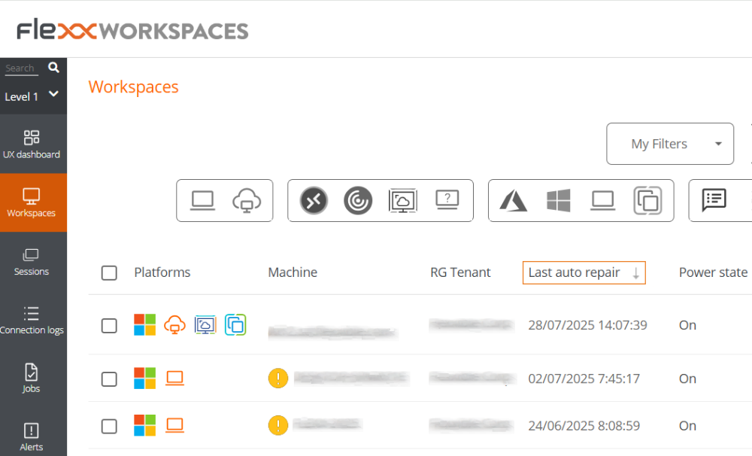This screenshot has width=752, height=456.
Task: Check the first workspace row checkbox
Action: click(x=109, y=326)
